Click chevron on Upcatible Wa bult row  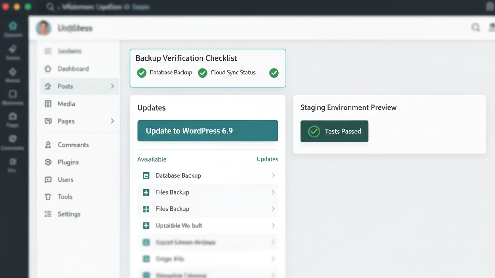click(x=273, y=225)
